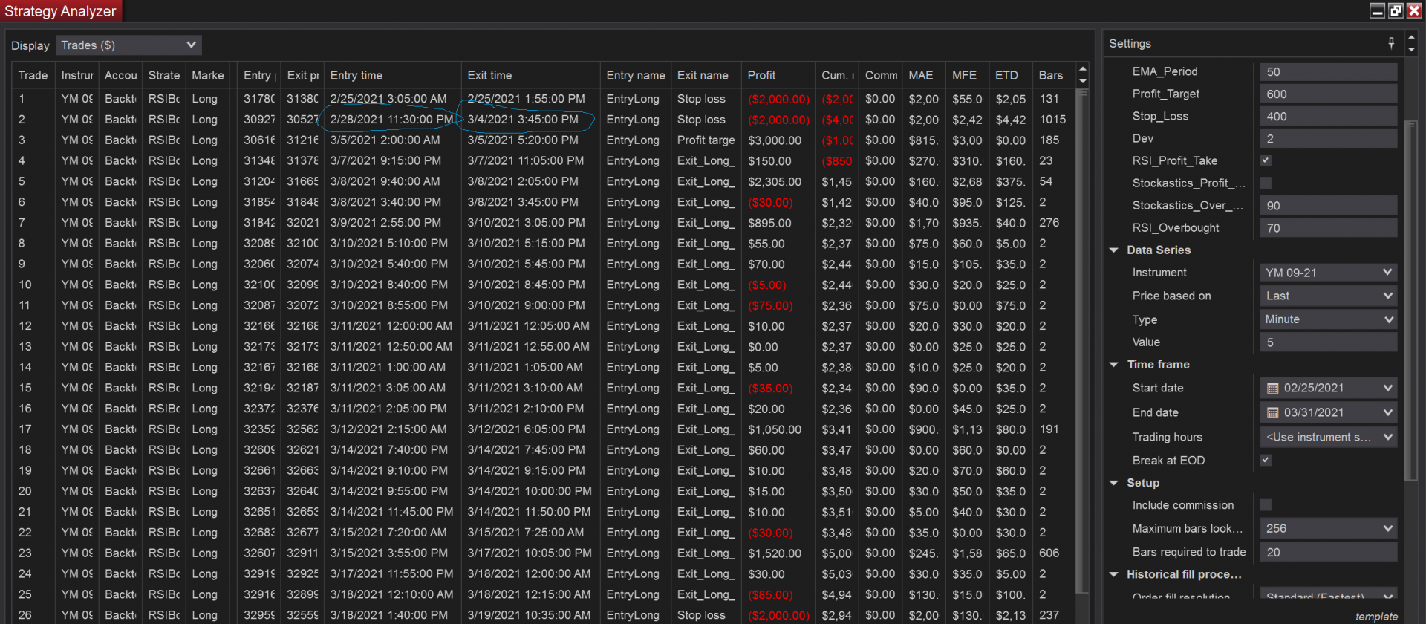Close the Strategy Analyzer window
1426x624 pixels.
point(1414,10)
